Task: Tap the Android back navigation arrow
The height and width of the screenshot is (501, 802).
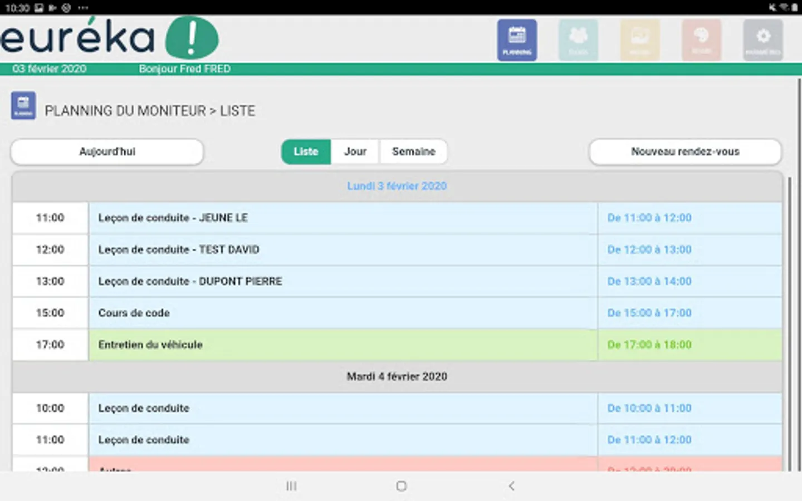Action: [511, 485]
